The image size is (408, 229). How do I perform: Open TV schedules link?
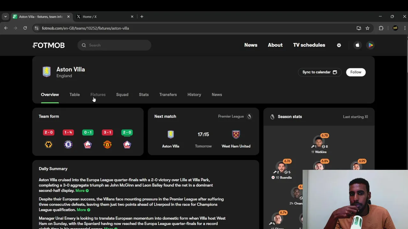click(x=309, y=45)
